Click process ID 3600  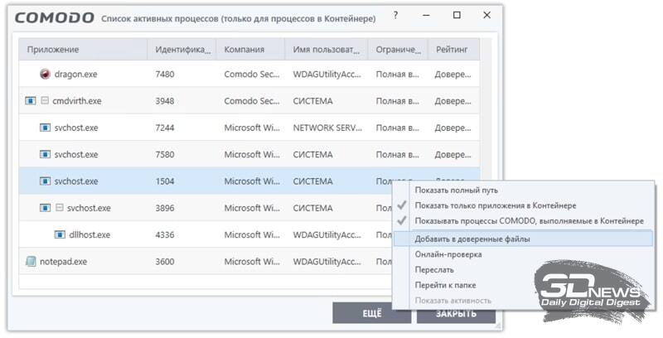pos(164,262)
